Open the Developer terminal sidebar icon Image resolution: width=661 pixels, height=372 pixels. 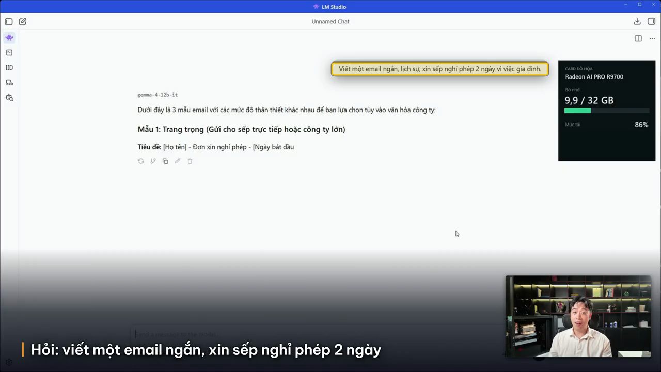click(9, 53)
